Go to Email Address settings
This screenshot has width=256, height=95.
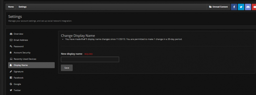(x=31, y=40)
